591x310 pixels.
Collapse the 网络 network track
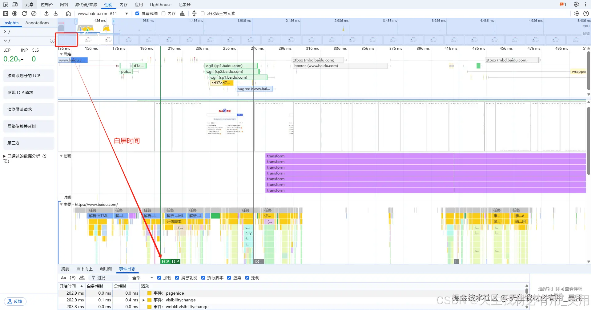(61, 54)
